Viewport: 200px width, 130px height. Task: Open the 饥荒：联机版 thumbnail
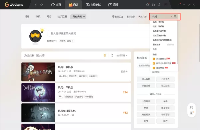[x=38, y=72]
